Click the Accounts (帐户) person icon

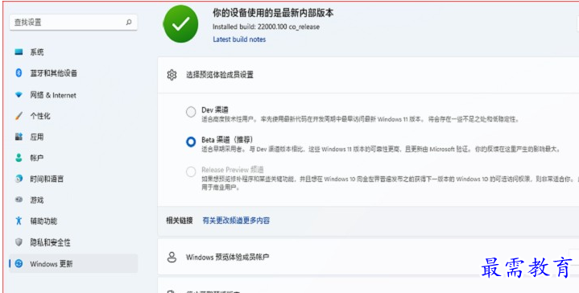click(x=19, y=158)
